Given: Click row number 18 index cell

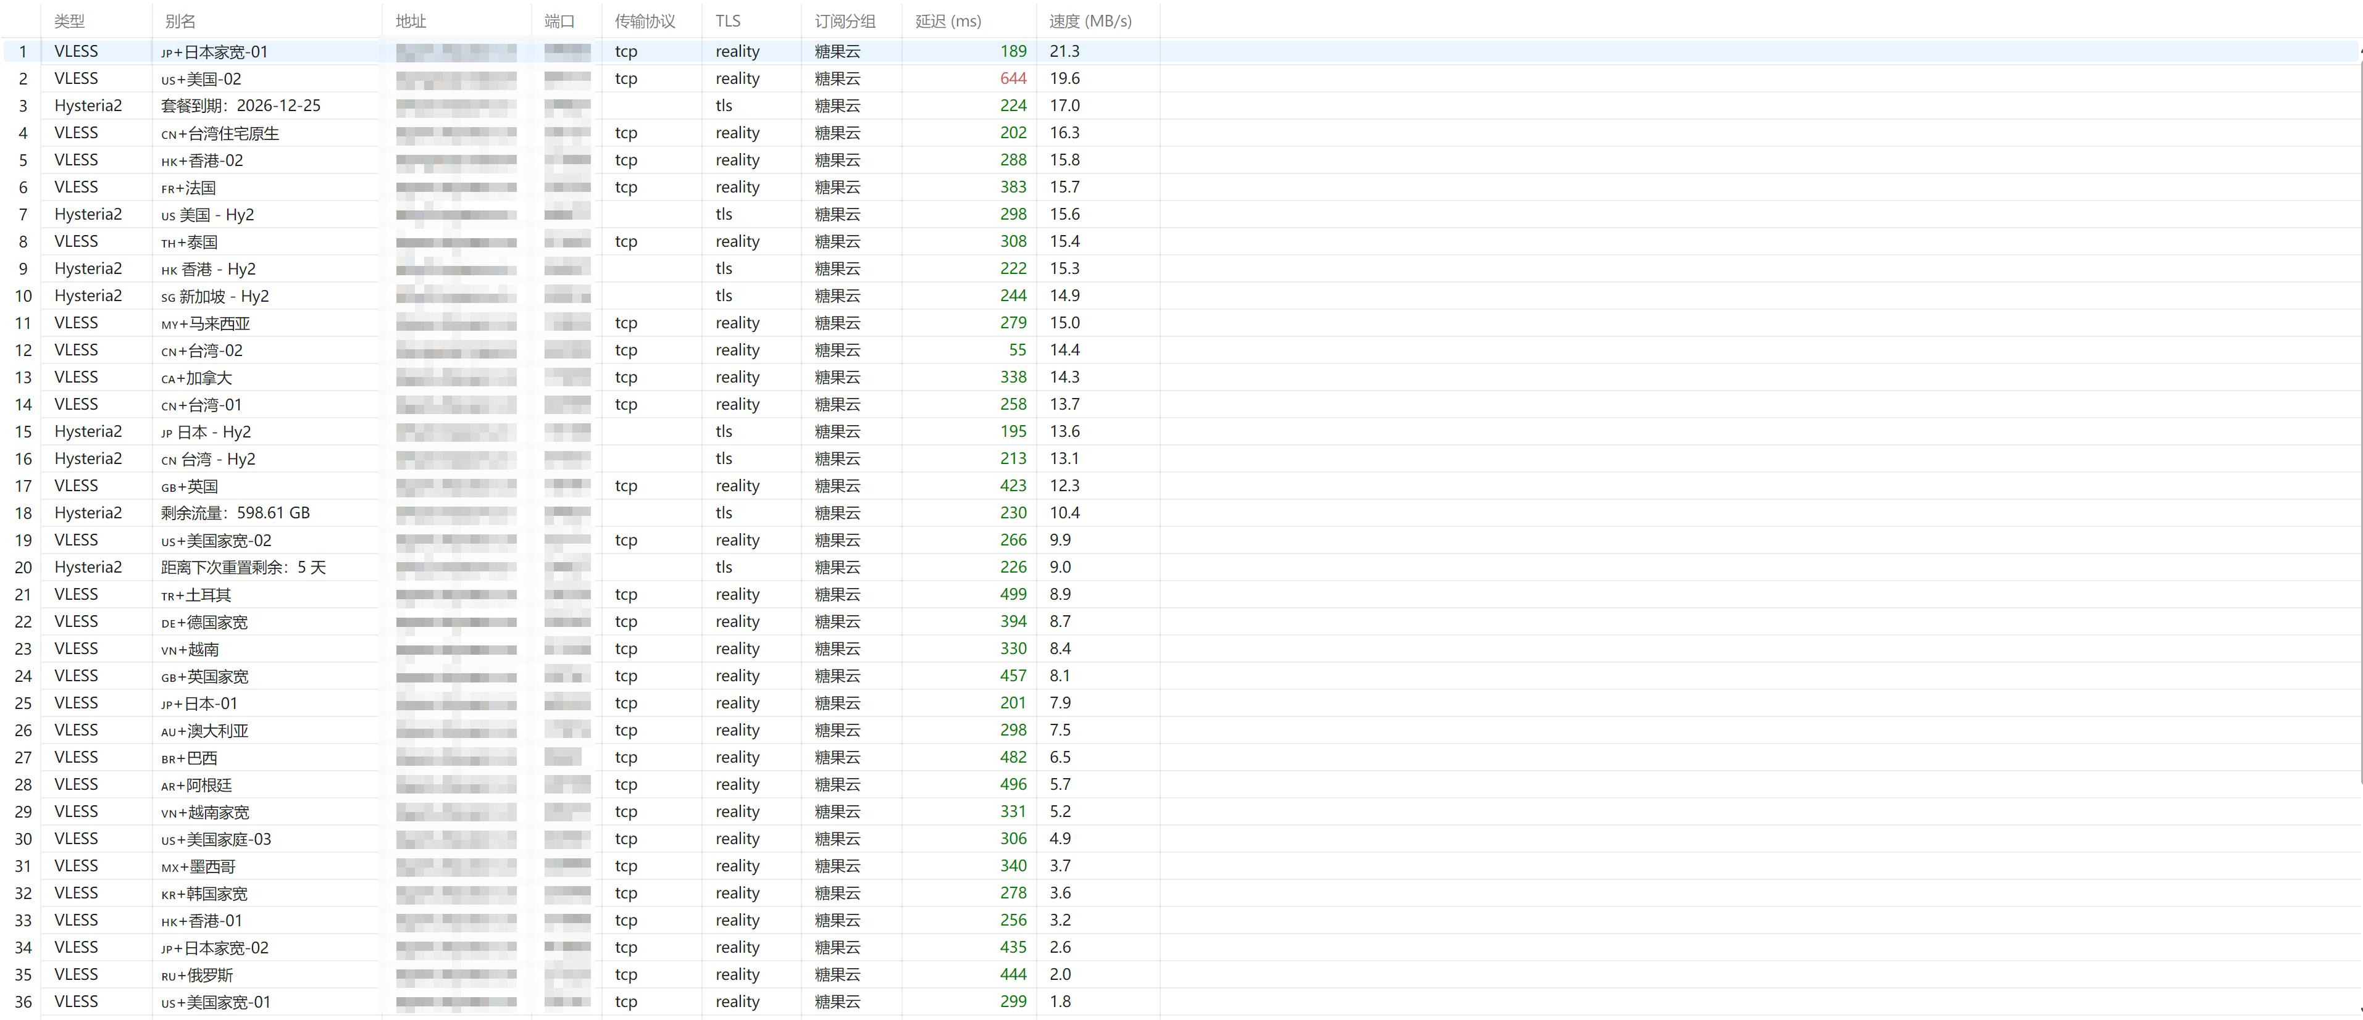Looking at the screenshot, I should (23, 513).
